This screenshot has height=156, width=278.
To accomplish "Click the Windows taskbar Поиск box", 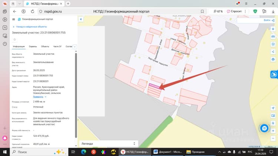I will click(x=39, y=152).
